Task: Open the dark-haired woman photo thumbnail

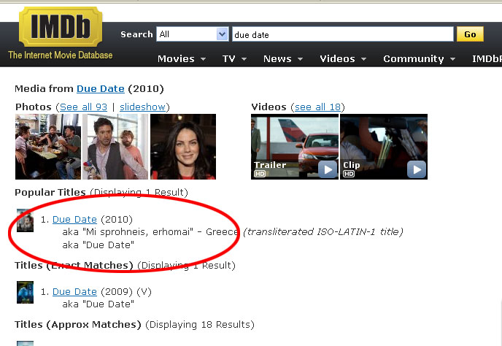Action: [x=183, y=147]
